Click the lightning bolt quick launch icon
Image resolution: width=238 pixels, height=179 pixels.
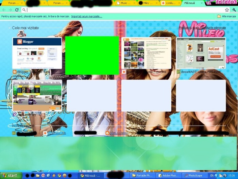coord(54,176)
